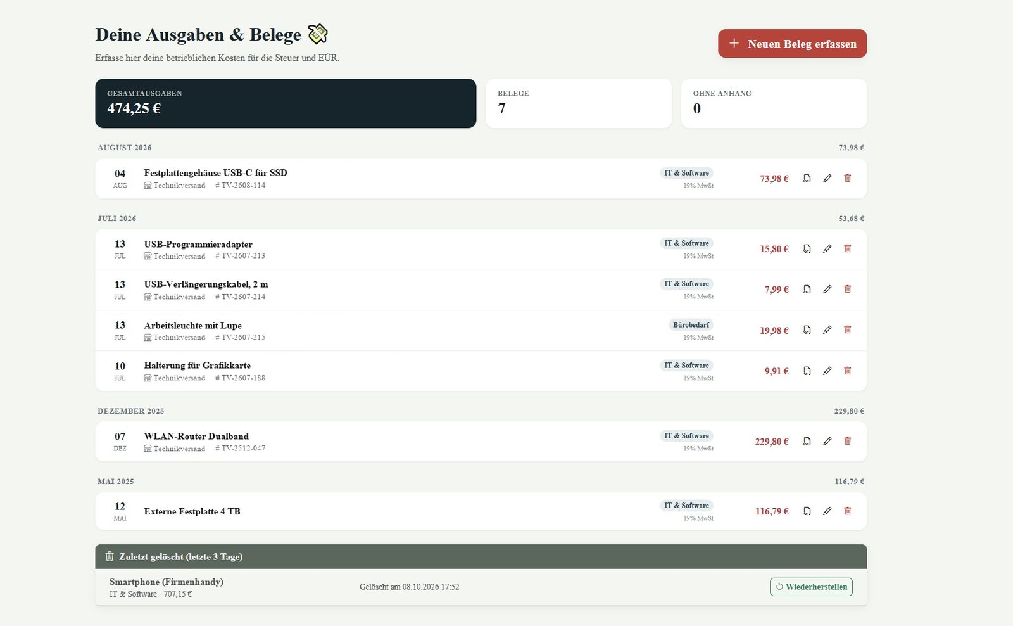
Task: View attachment of USB-Programmieradapter receipt
Action: tap(807, 249)
